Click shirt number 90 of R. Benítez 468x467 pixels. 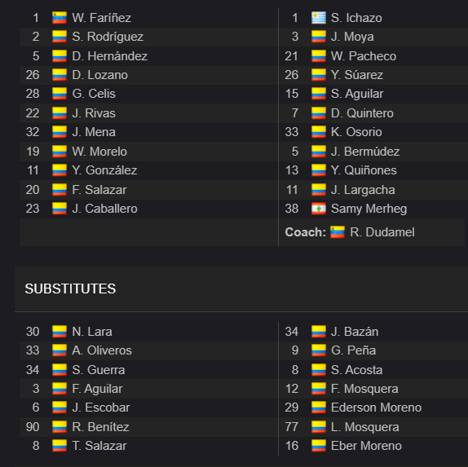point(33,427)
